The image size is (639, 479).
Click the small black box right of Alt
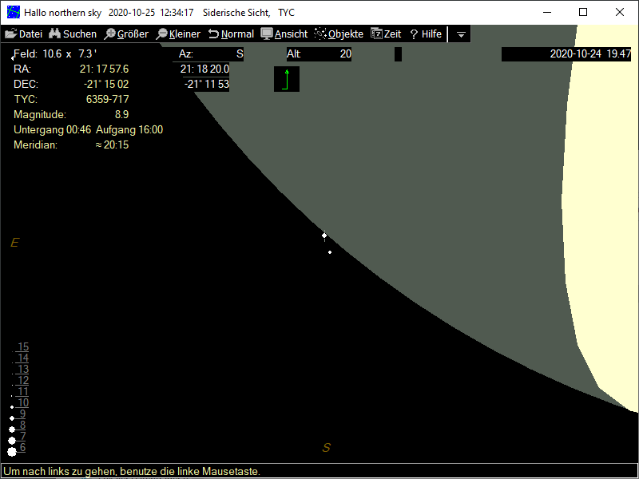click(x=398, y=54)
